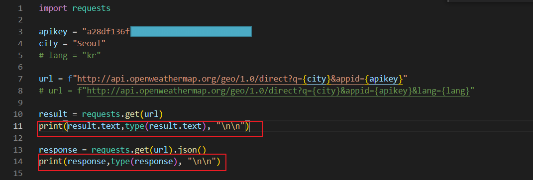The width and height of the screenshot is (533, 180).
Task: Click line number 14 in the gutter
Action: 18,162
